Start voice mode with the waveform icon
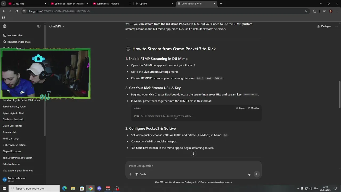Viewport: 341px width, 192px height. pos(257,174)
